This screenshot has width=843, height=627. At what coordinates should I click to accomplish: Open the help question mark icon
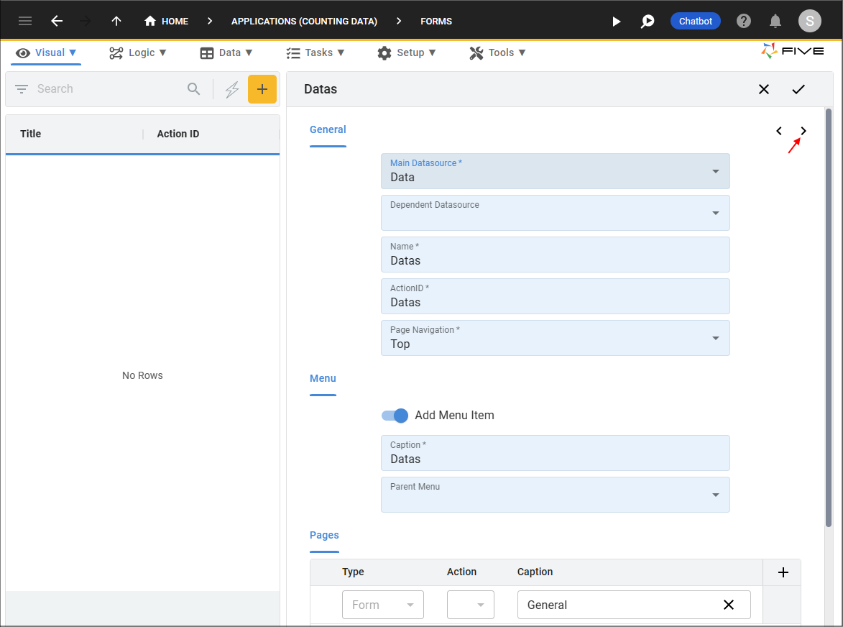(744, 21)
